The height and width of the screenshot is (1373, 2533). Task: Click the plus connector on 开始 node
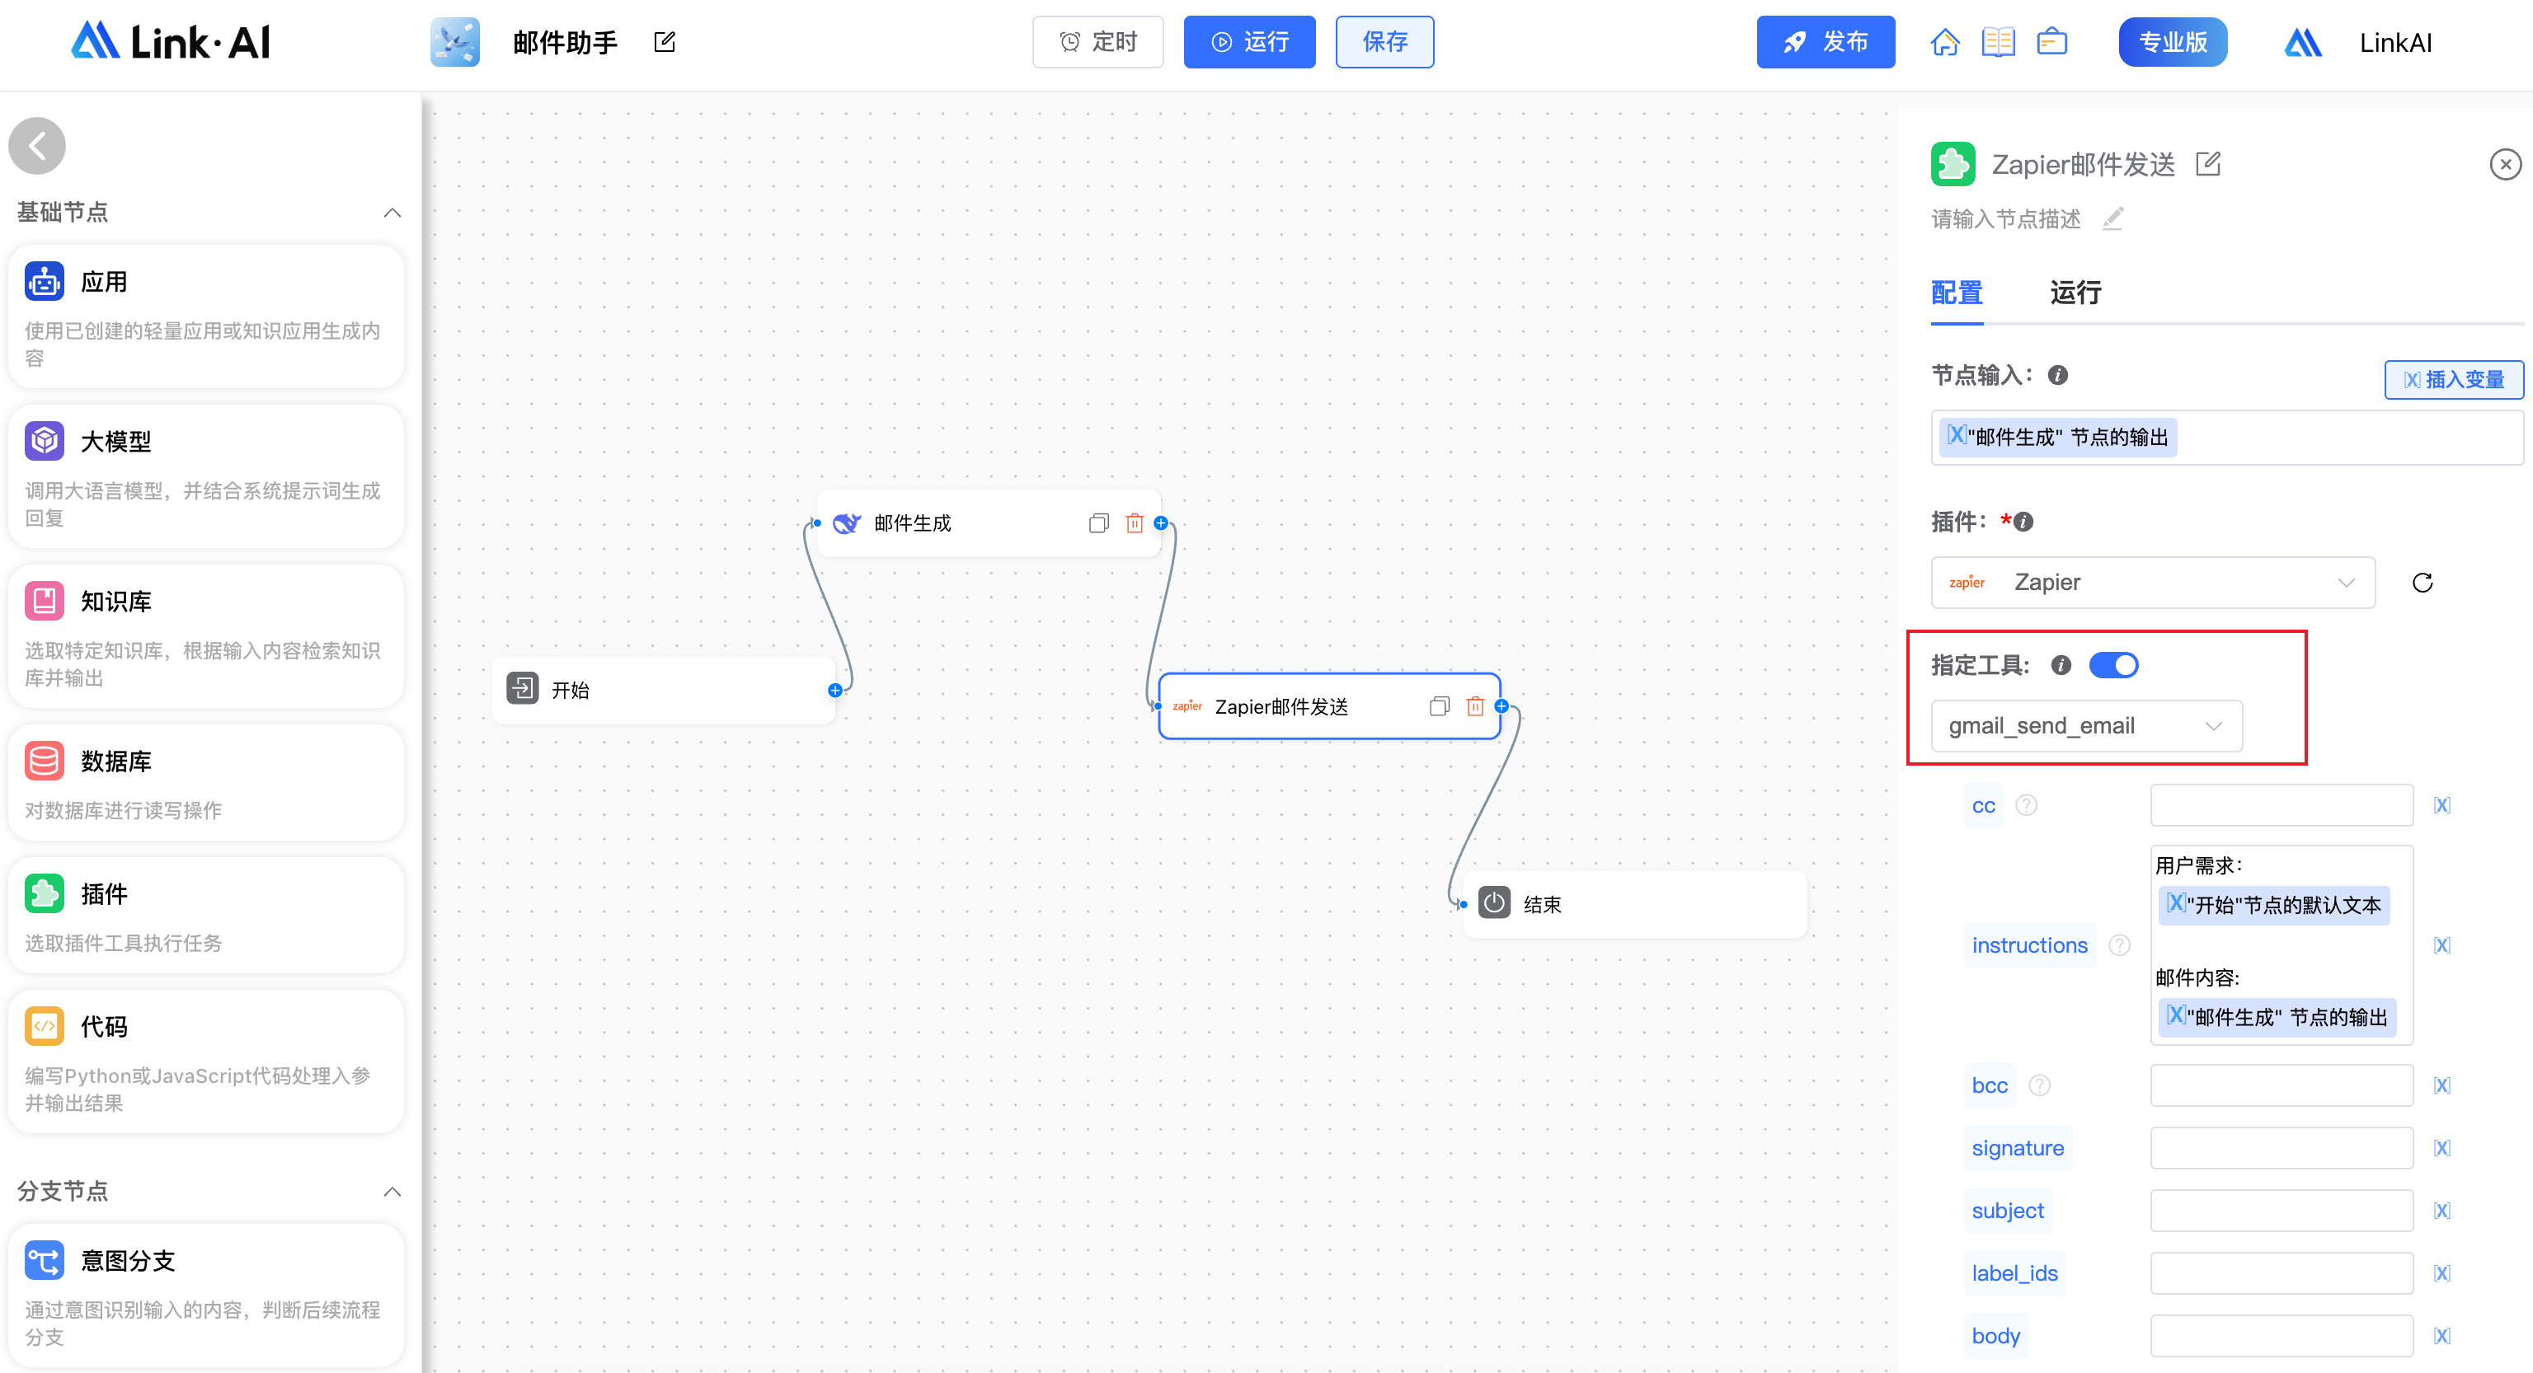(834, 690)
